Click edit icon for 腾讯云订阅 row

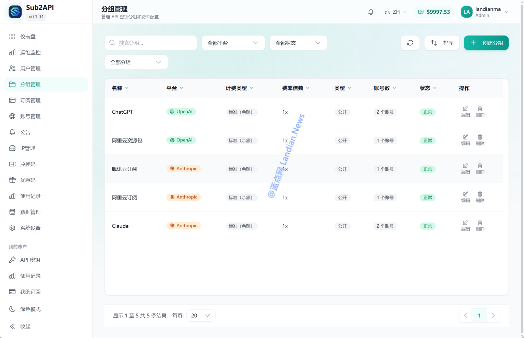465,168
